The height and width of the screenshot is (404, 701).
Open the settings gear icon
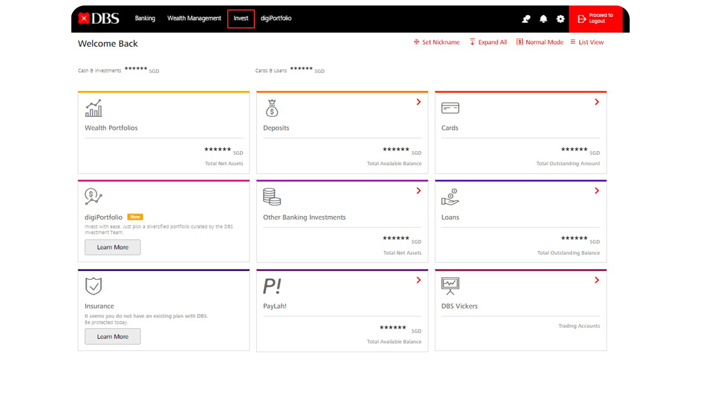point(560,19)
